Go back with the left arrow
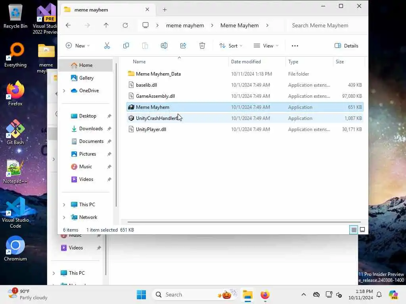Viewport: 406px width, 304px height. (68, 25)
